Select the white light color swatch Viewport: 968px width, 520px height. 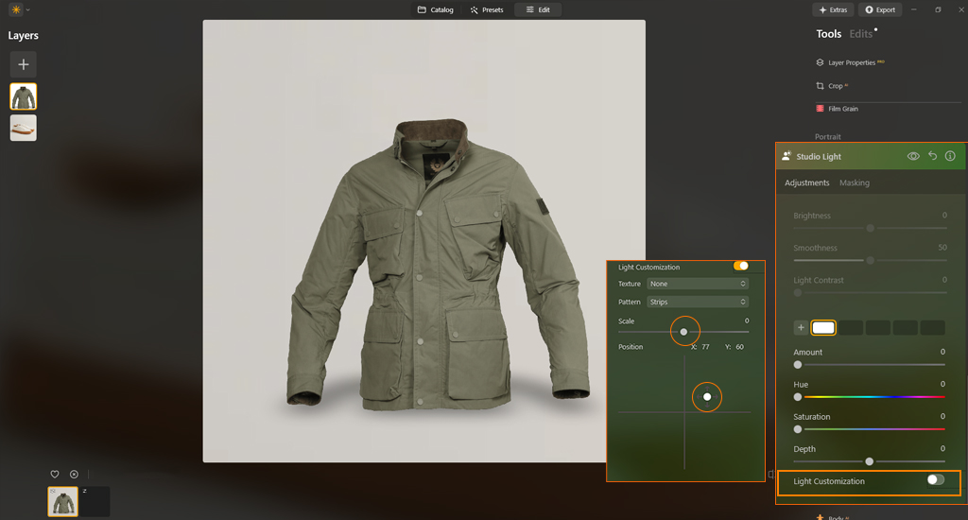coord(823,327)
